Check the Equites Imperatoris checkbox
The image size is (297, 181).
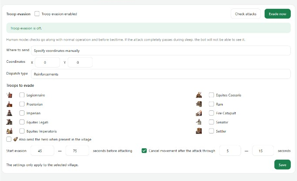[22, 131]
